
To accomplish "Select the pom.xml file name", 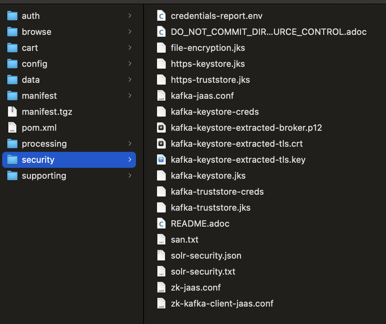I will [39, 128].
